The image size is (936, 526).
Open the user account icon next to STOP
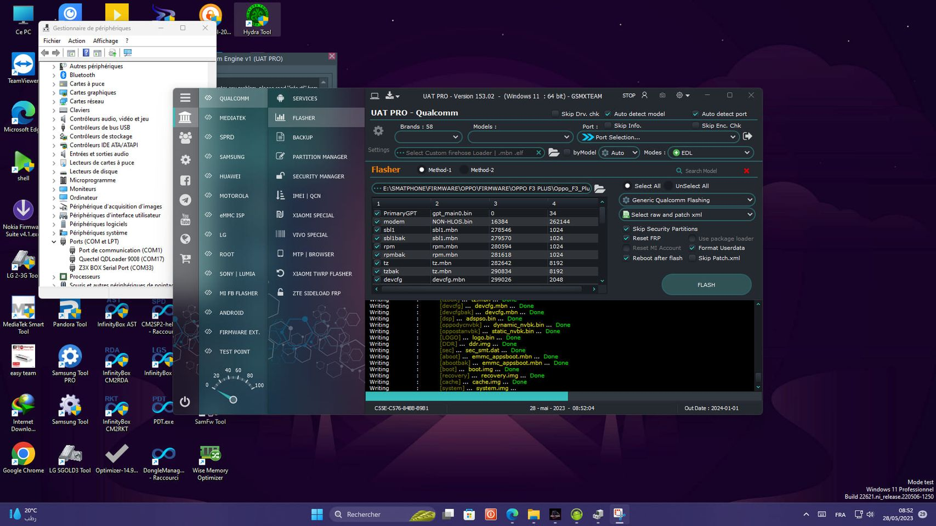(644, 95)
